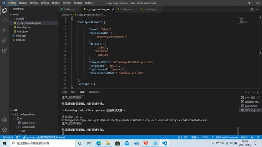Open the View menu
Image resolution: width=262 pixels, height=147 pixels.
pos(44,3)
